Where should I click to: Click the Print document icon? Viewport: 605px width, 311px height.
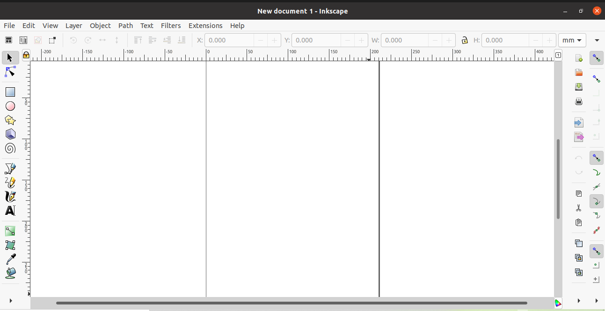(579, 101)
